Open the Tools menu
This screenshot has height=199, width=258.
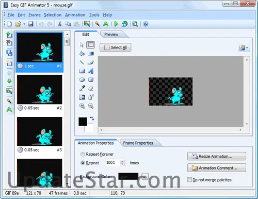pyautogui.click(x=94, y=15)
